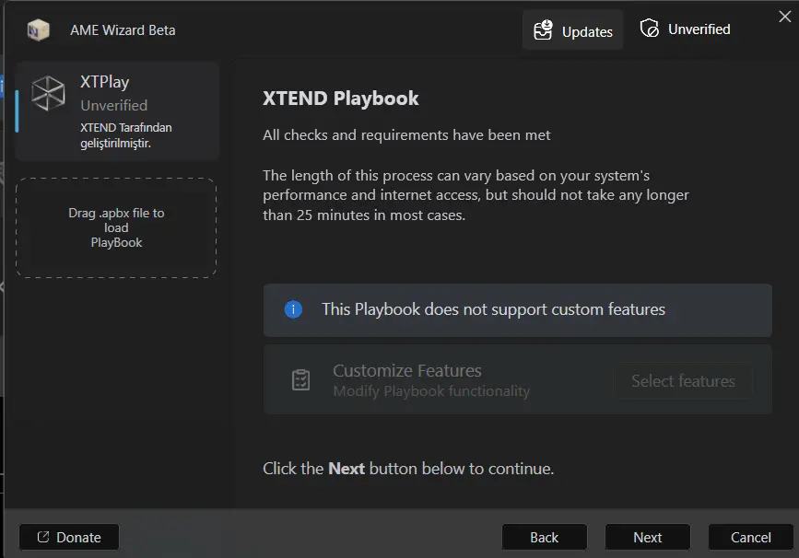Click the Updates inbox icon
799x558 pixels.
click(x=543, y=30)
